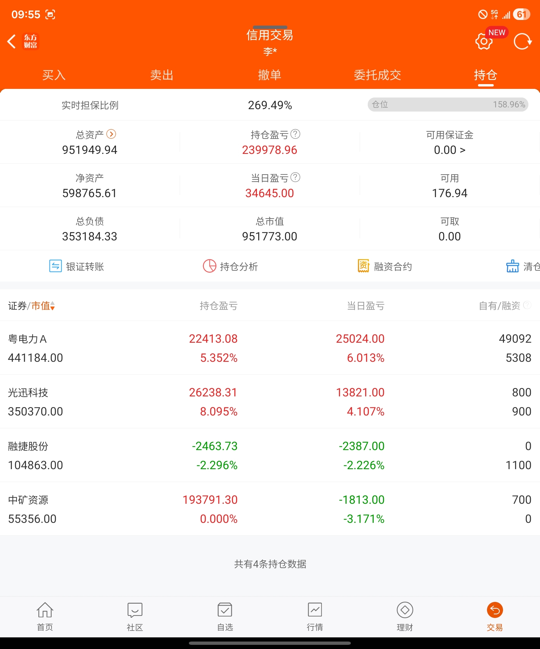
Task: Switch to 委托成交 tab
Action: (x=378, y=75)
